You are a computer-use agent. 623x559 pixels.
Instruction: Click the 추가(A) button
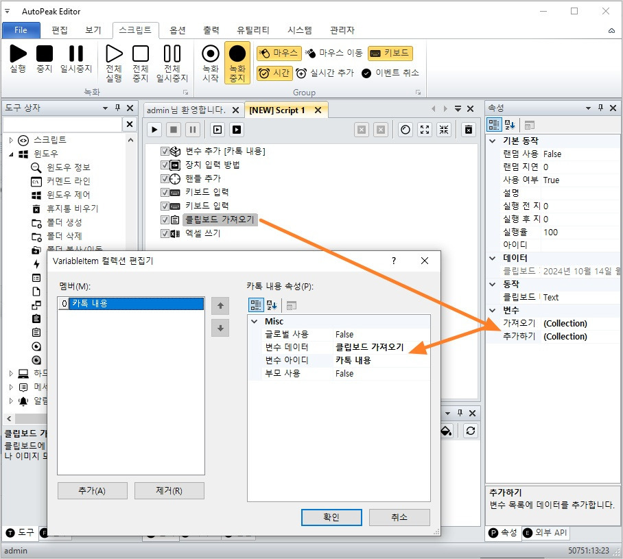(92, 490)
